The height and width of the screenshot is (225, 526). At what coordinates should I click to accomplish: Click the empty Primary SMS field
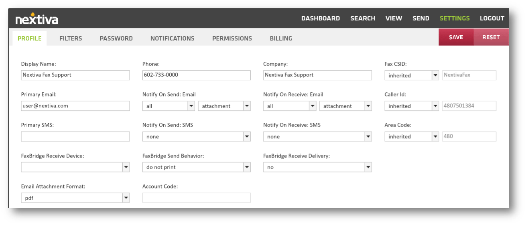(x=75, y=136)
